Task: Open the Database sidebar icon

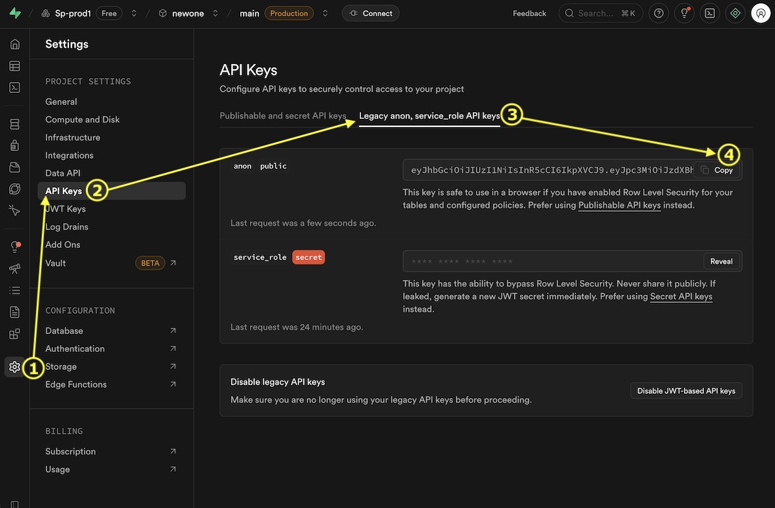Action: (15, 124)
